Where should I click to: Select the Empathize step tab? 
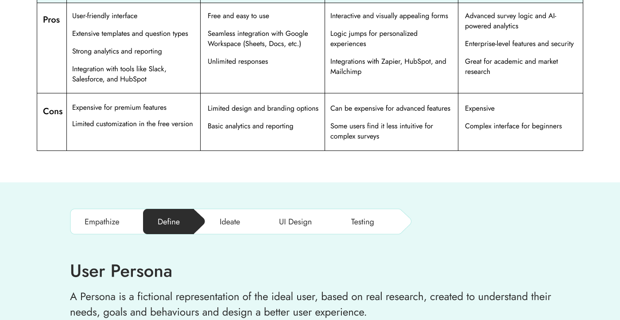[102, 222]
